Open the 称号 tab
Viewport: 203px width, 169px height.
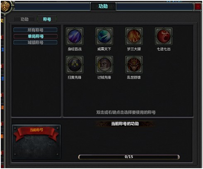tap(47, 19)
